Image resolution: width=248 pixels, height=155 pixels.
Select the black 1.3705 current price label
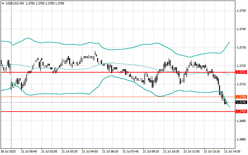point(241,102)
